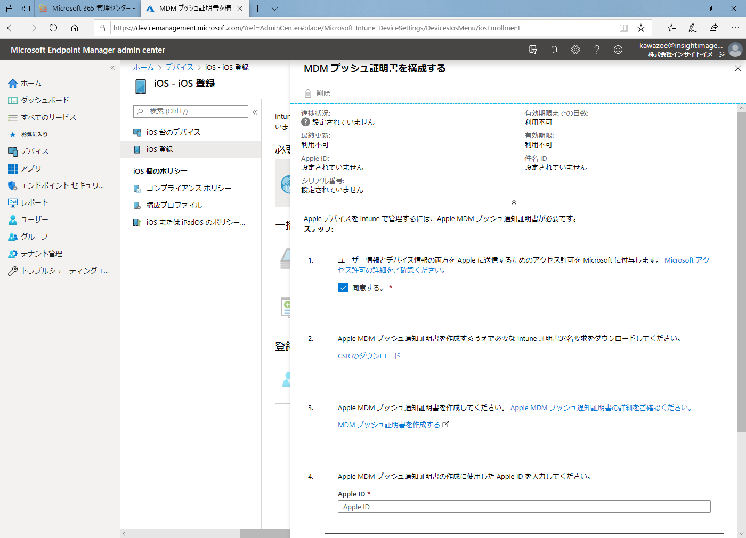Click the Apple ID input field
The width and height of the screenshot is (746, 538).
click(x=524, y=507)
